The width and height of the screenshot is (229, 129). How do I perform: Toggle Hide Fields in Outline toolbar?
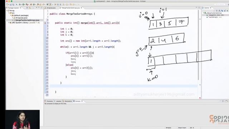(x=219, y=11)
